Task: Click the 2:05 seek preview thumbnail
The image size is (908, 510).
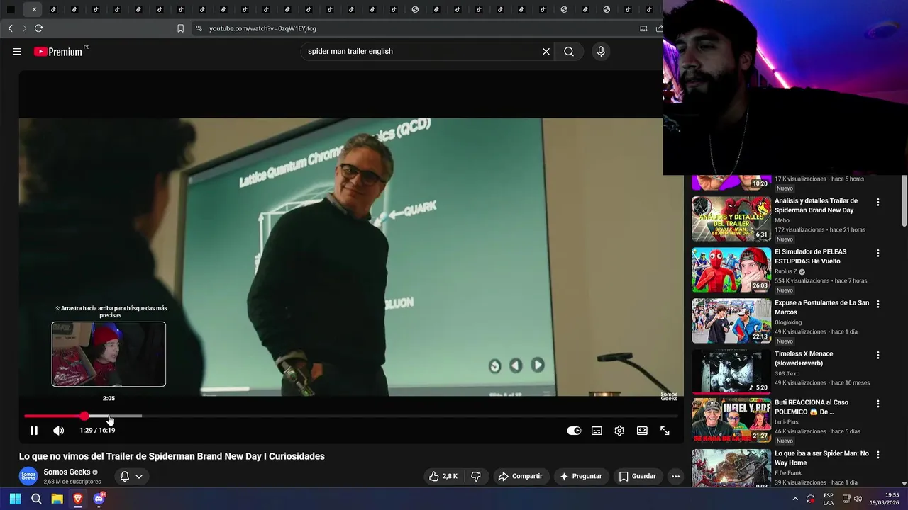Action: click(109, 354)
